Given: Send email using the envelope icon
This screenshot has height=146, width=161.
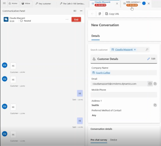Looking at the screenshot, I should pyautogui.click(x=150, y=84).
